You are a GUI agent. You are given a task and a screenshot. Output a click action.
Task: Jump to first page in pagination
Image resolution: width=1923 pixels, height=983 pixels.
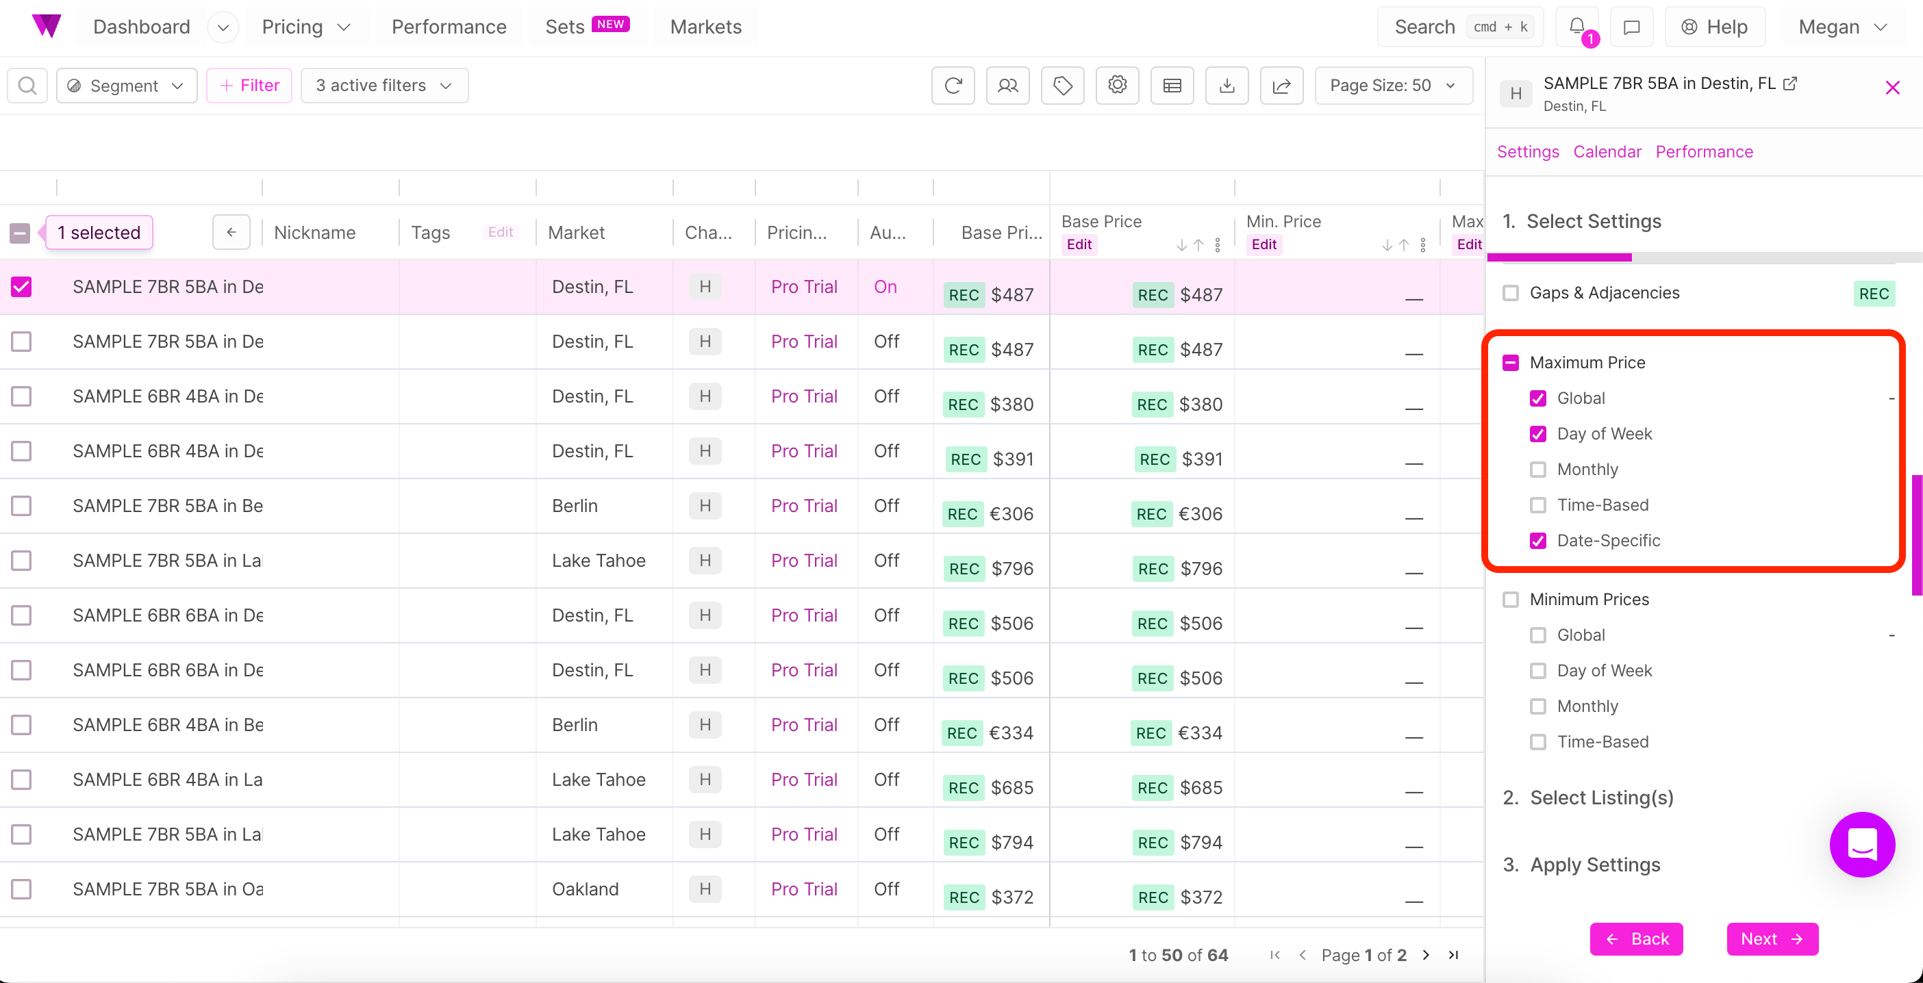(1275, 955)
